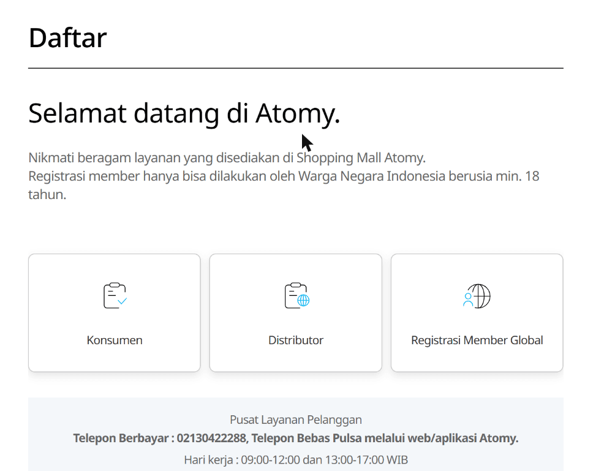
Task: Click text 'Registrasi member hanya bisa dilakukan'
Action: (x=148, y=176)
